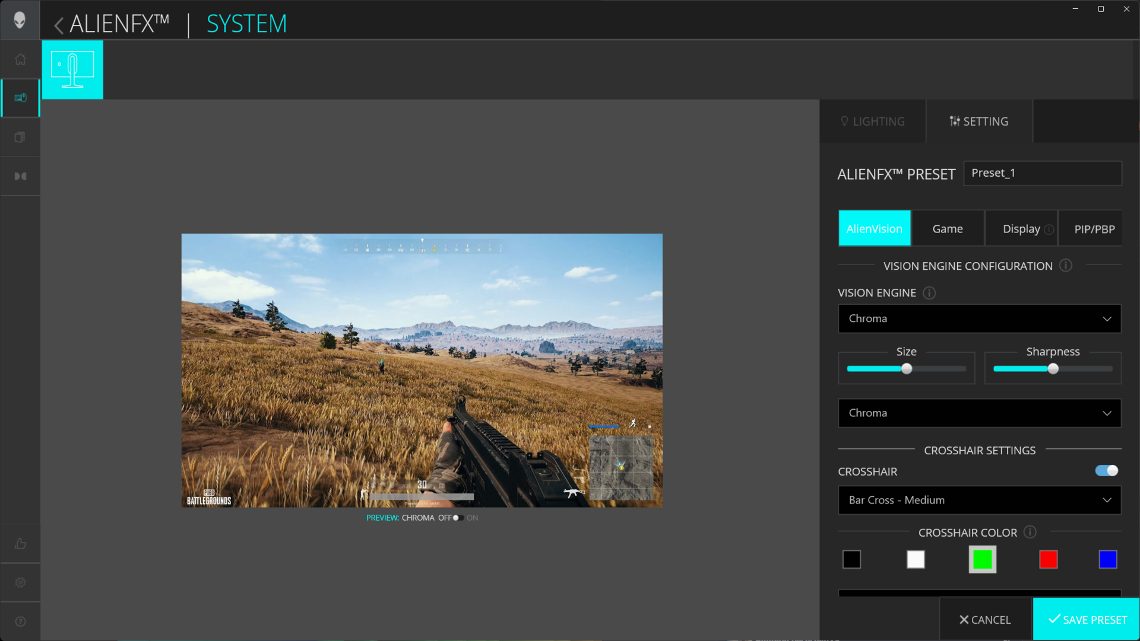Switch to the LIGHTING tab
This screenshot has height=641, width=1140.
click(872, 122)
